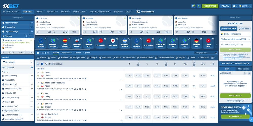
Task: Open the Bosna i Hercegovina country dropdown
Action: [235, 34]
